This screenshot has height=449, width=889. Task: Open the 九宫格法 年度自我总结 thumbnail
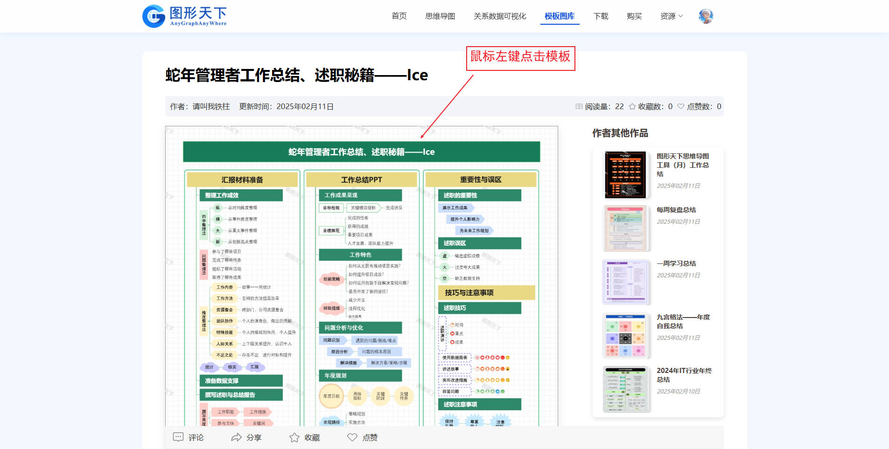click(625, 336)
